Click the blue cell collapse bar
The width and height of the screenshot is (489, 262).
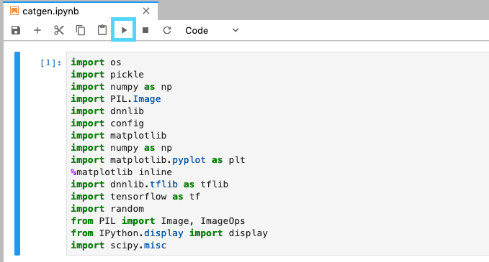[17, 154]
